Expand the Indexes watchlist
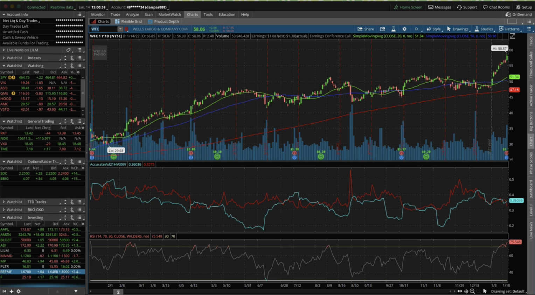535x295 pixels. (x=4, y=58)
